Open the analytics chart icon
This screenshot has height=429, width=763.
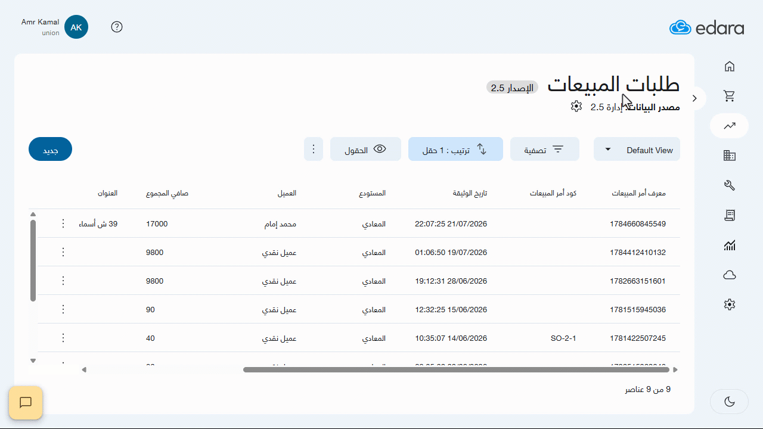pos(730,245)
